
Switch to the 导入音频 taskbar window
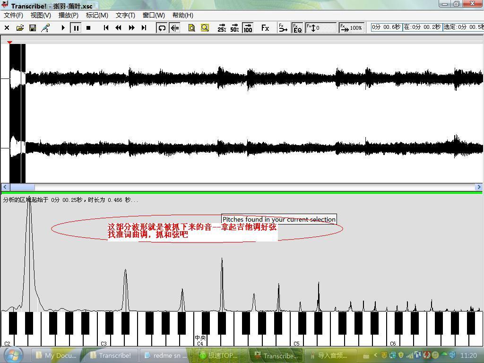tap(330, 355)
